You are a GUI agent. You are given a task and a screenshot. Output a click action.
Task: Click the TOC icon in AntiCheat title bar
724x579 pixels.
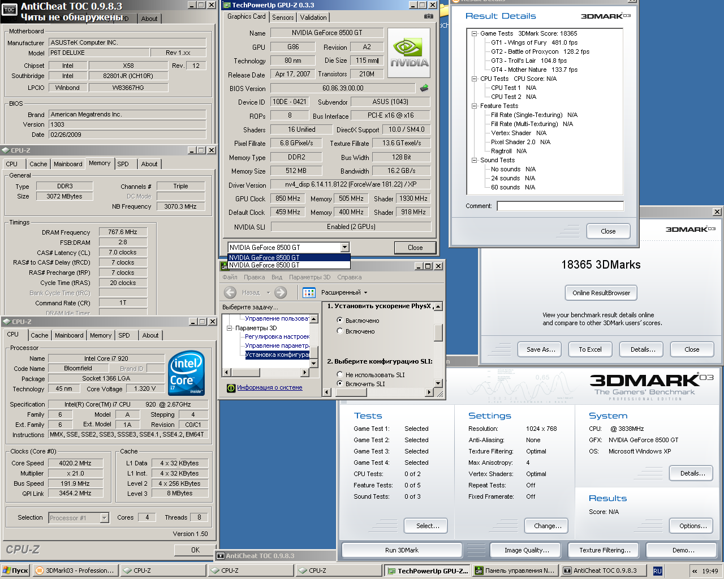coord(10,10)
